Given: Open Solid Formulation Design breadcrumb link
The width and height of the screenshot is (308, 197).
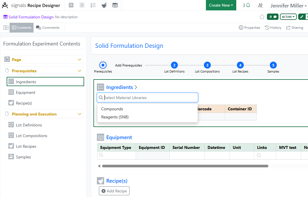Looking at the screenshot, I should [x=31, y=17].
